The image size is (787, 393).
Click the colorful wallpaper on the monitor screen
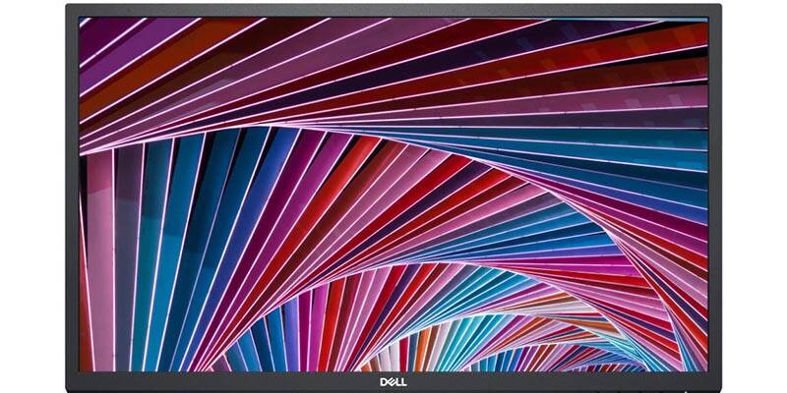[x=393, y=194]
